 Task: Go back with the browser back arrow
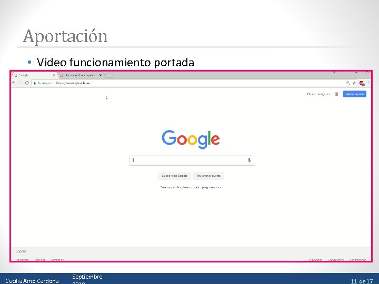click(x=14, y=83)
